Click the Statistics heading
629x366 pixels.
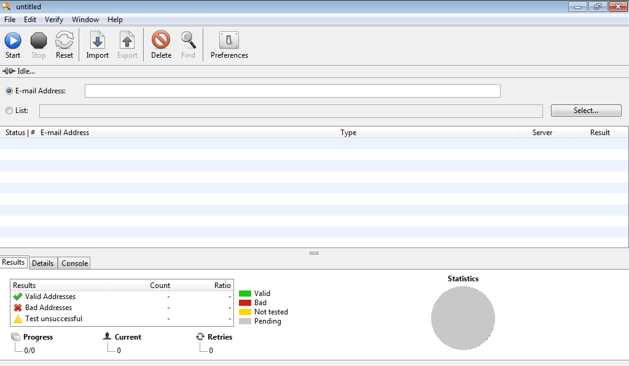click(463, 279)
